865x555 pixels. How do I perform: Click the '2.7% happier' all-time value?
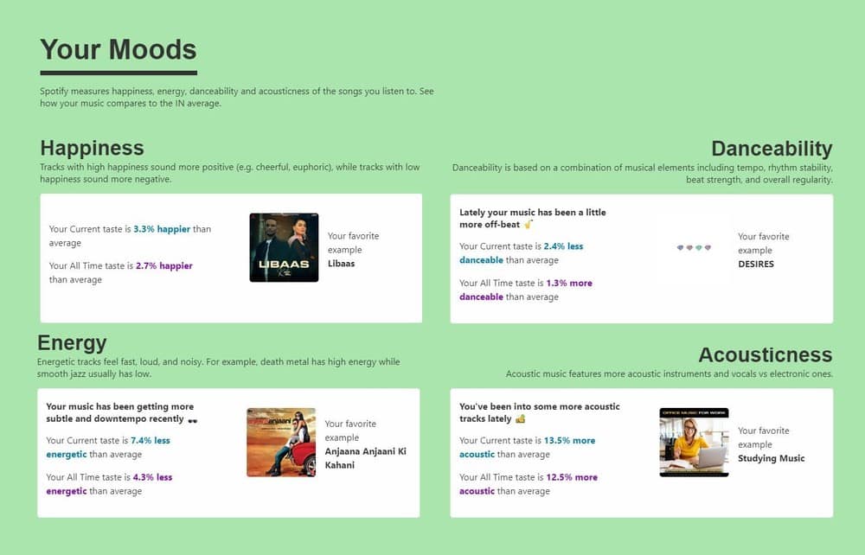(x=163, y=266)
